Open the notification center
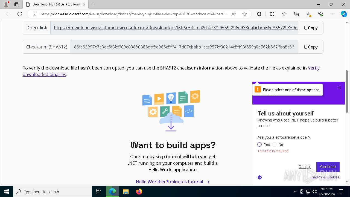 [341, 192]
